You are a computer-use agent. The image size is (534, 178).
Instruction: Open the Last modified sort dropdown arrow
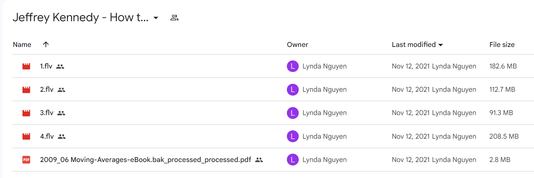point(441,45)
